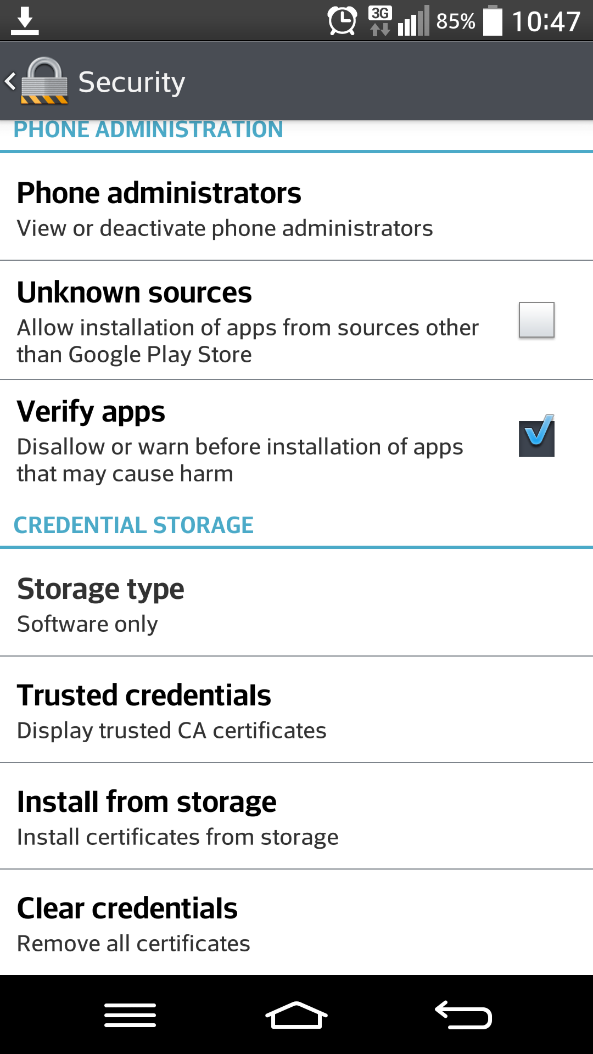Select Install from storage
This screenshot has width=593, height=1054.
pos(296,816)
